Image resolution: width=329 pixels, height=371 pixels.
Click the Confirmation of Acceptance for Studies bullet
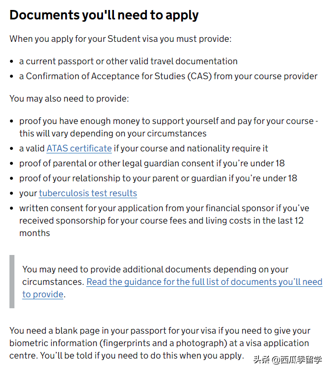168,76
